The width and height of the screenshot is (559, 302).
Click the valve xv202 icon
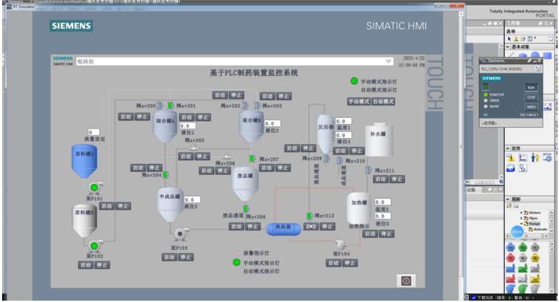click(x=245, y=105)
